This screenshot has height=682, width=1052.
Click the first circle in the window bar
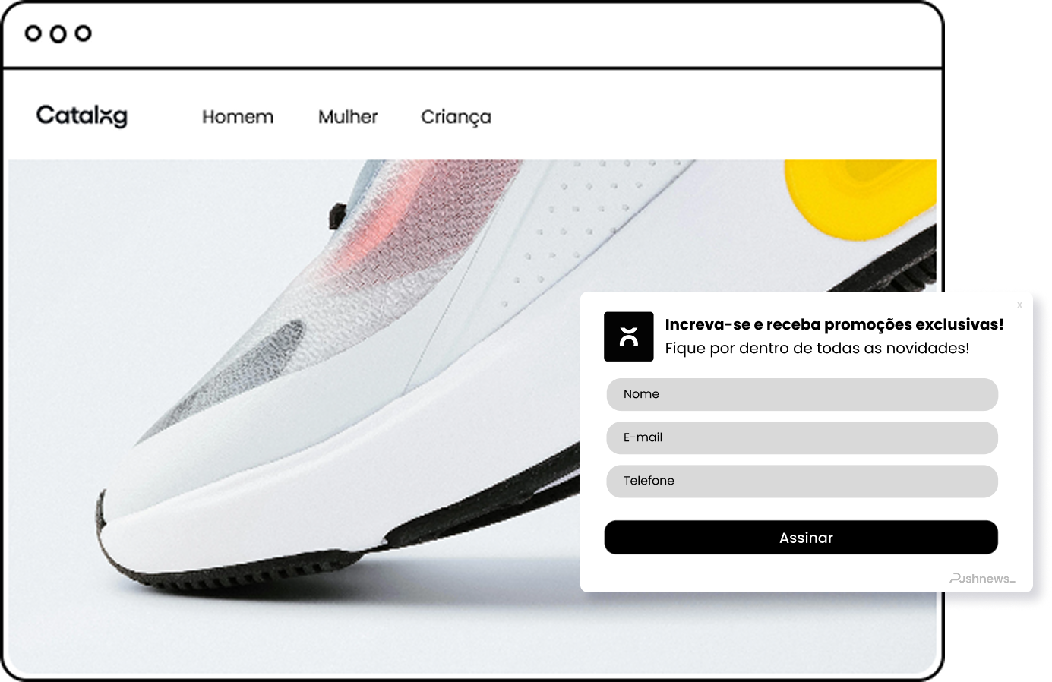(x=33, y=33)
